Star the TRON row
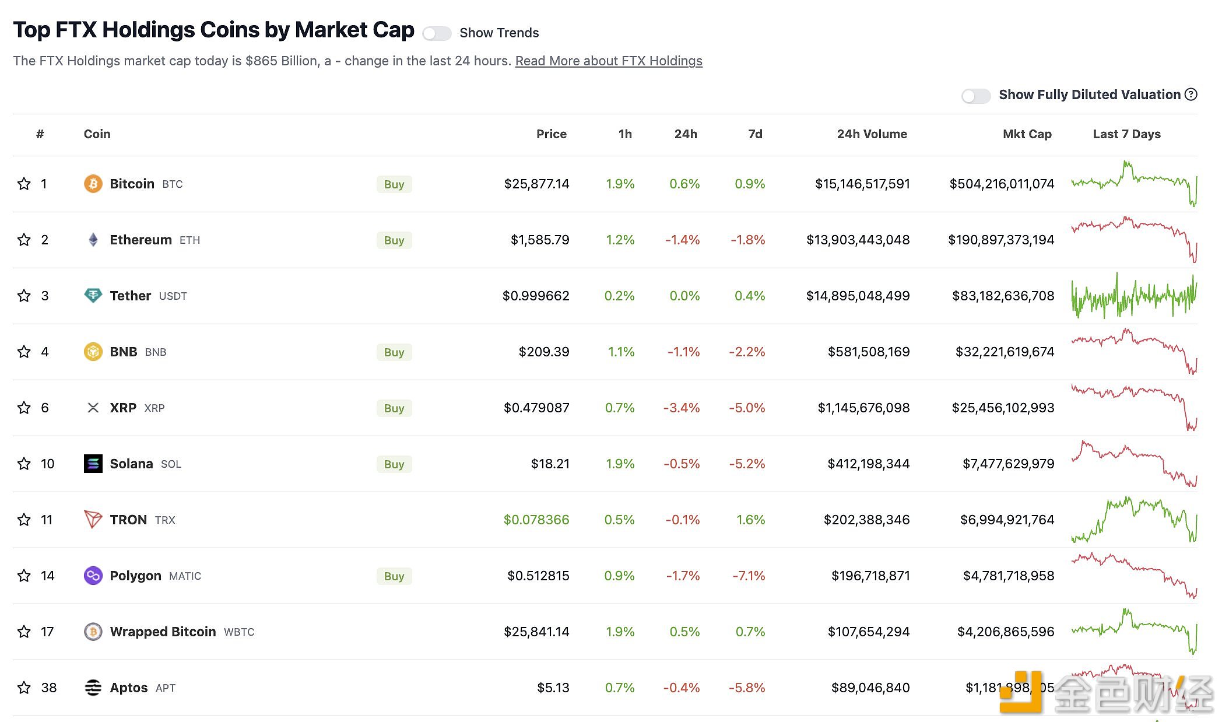The width and height of the screenshot is (1222, 722). tap(24, 520)
